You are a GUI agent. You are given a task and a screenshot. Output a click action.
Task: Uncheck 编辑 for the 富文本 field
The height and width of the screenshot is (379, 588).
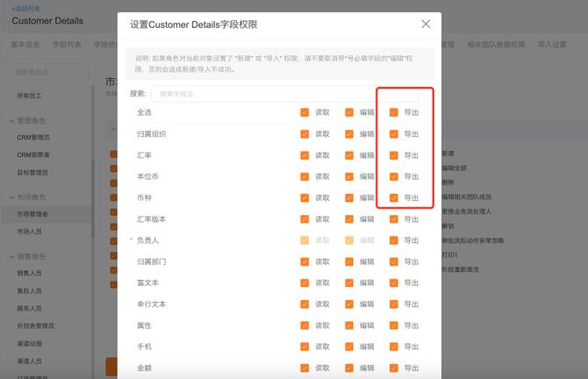[349, 282]
